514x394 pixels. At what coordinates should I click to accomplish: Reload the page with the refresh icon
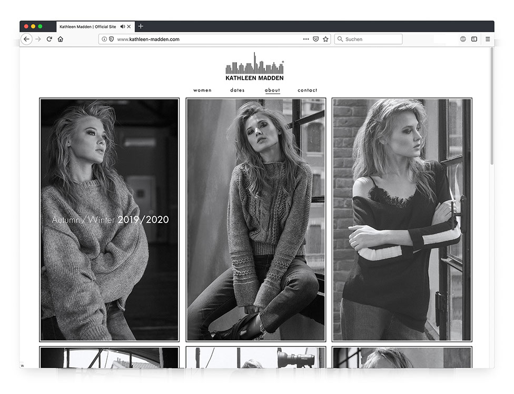(x=49, y=39)
